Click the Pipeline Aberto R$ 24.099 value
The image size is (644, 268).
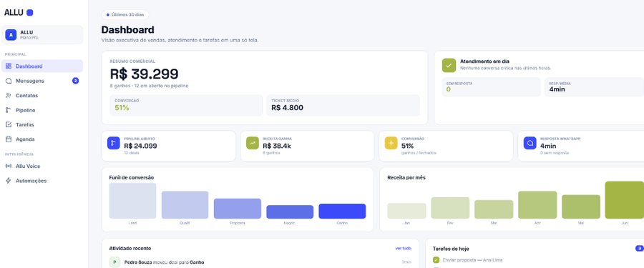(x=140, y=146)
